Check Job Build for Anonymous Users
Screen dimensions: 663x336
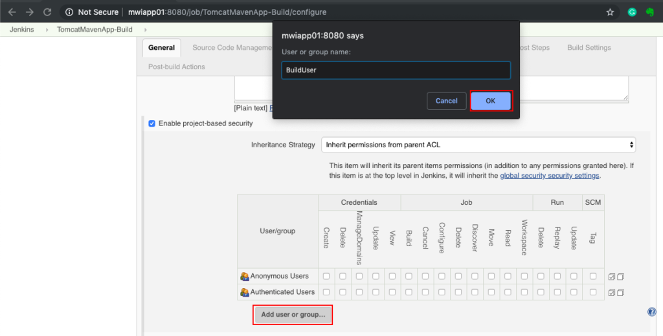pyautogui.click(x=409, y=277)
